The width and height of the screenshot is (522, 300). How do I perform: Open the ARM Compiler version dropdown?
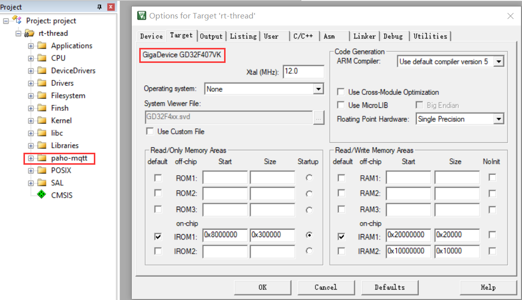pos(499,61)
